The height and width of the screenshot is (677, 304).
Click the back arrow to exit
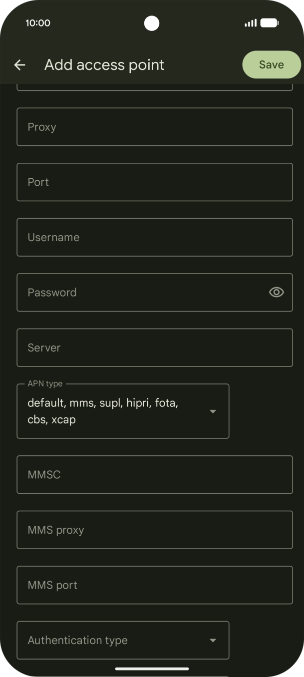pyautogui.click(x=19, y=65)
